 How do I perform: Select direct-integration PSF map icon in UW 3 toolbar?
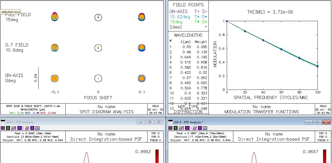pos(32,128)
